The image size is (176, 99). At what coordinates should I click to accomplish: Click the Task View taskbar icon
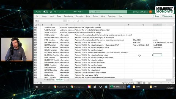[49, 87]
